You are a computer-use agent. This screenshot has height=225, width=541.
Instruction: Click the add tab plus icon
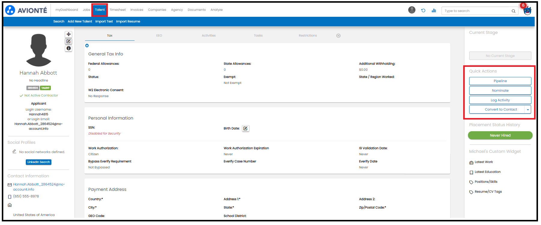[338, 36]
